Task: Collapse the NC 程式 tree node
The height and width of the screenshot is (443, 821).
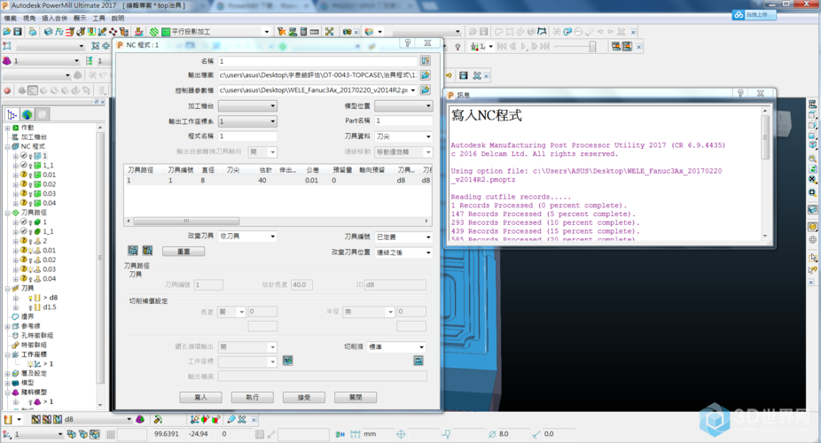Action: pos(7,147)
